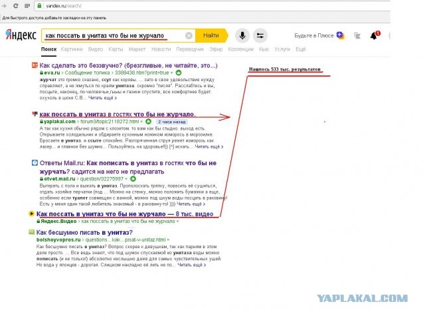Image resolution: width=425 pixels, height=318 pixels.
Task: Open notifications bell icon
Action: coord(375,35)
